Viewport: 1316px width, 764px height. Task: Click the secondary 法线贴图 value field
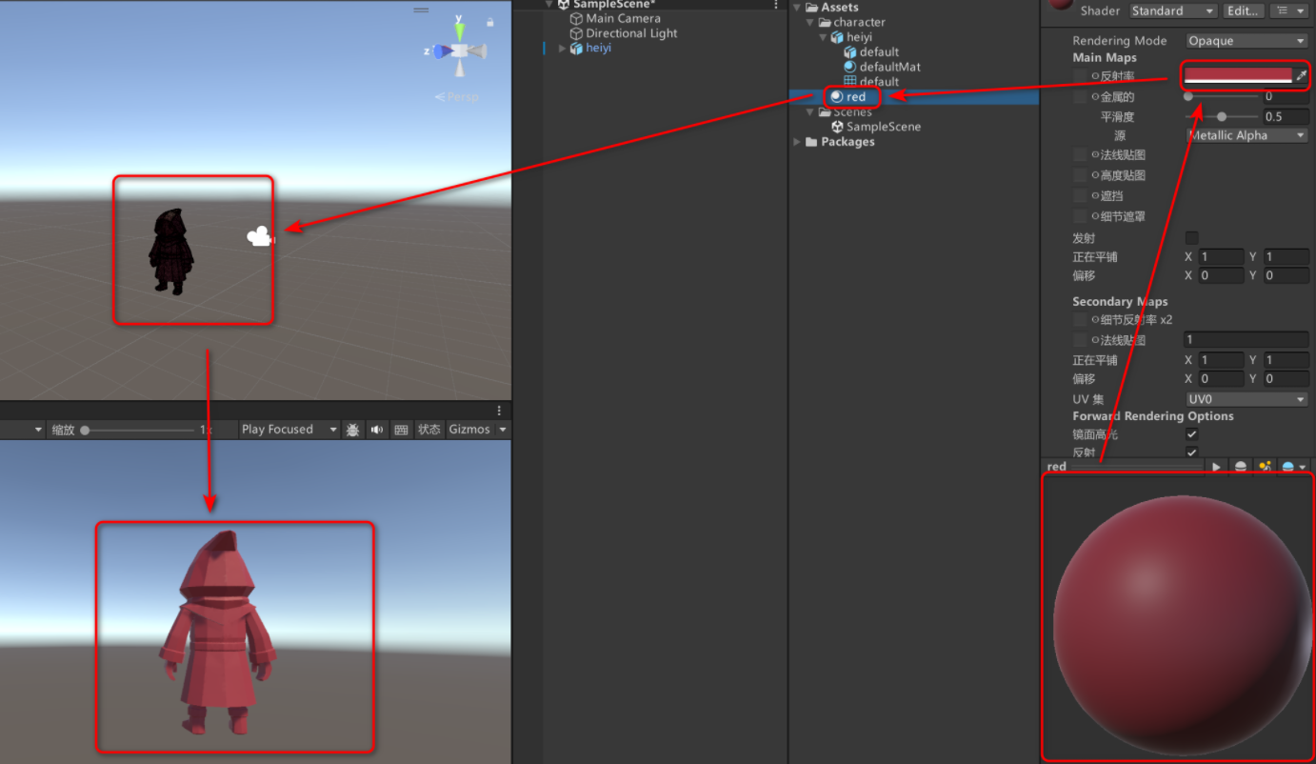click(1246, 340)
